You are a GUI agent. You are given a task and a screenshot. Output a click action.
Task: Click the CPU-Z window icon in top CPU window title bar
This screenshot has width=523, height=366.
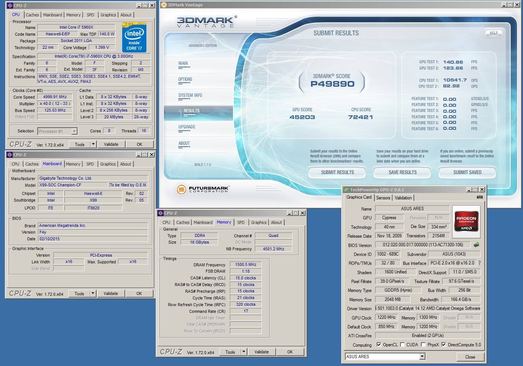10,6
